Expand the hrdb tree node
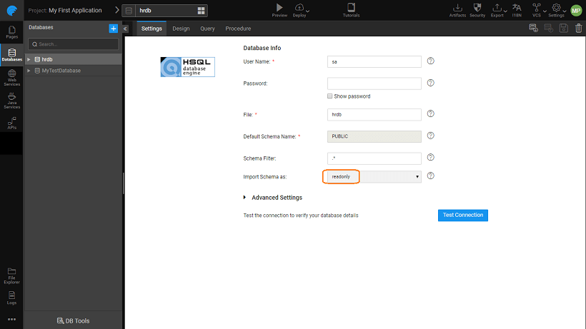 (29, 59)
